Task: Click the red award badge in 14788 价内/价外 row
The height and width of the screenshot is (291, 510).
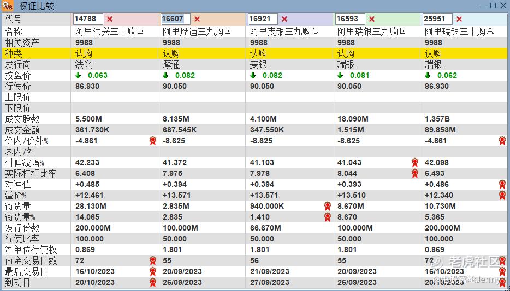Action: pyautogui.click(x=152, y=141)
